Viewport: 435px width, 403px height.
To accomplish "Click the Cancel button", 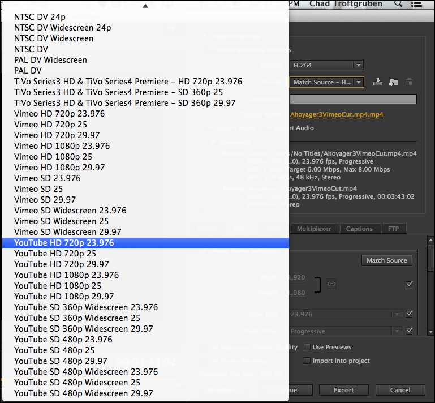I will tap(400, 390).
